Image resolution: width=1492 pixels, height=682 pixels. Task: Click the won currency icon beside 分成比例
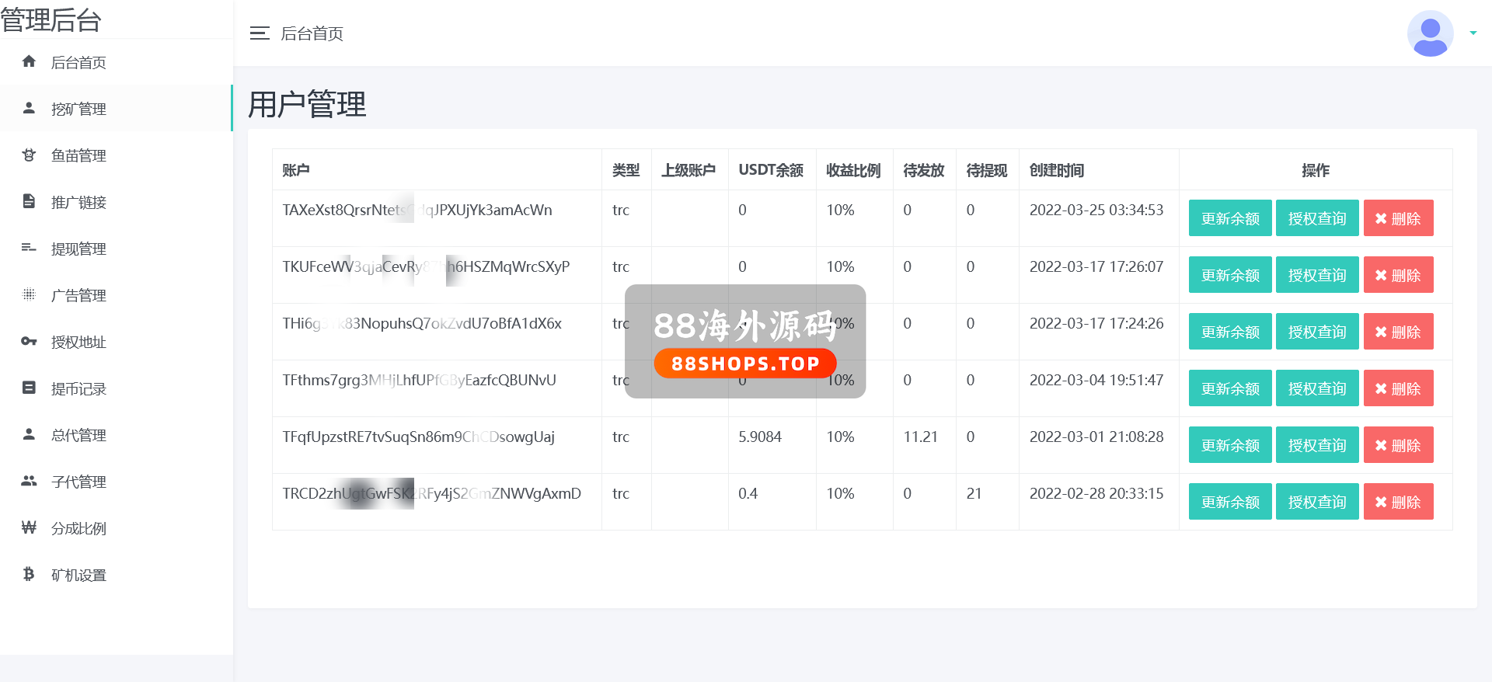coord(29,527)
